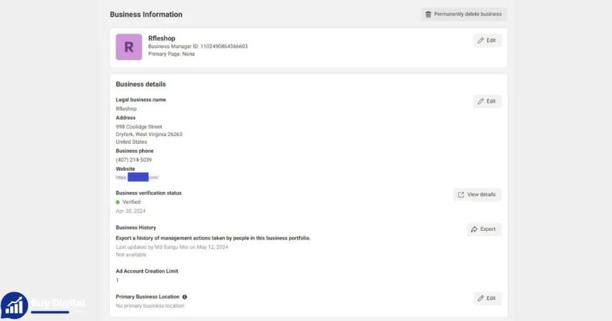
Task: Click the Dryfork, West Virginia 26263 line
Action: (149, 134)
